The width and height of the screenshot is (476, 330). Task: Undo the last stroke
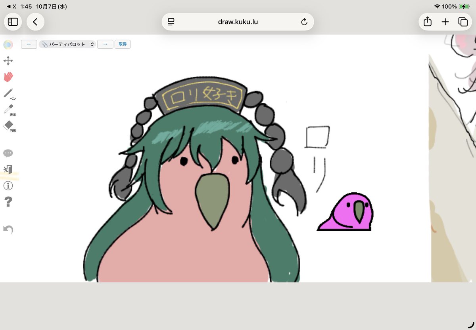8,229
